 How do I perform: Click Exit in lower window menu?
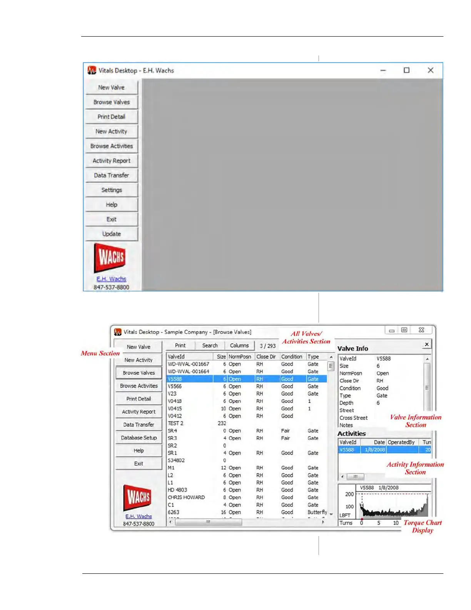pos(139,464)
